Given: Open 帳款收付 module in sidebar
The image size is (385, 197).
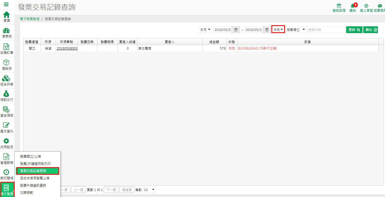Looking at the screenshot, I should (7, 96).
